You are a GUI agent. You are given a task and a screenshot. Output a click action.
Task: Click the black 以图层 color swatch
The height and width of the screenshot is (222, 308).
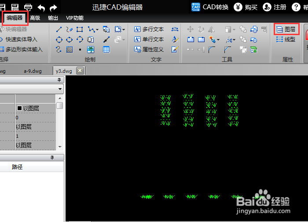pyautogui.click(x=19, y=108)
